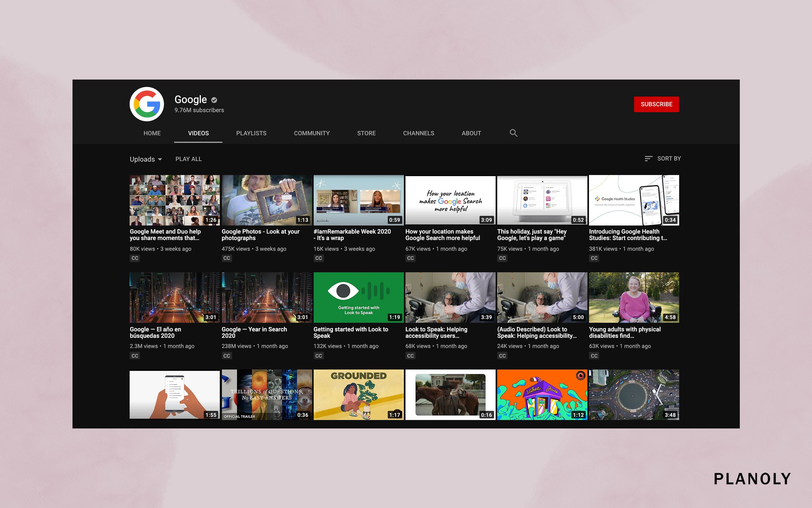812x508 pixels.
Task: Open the channel search magnifier icon
Action: coord(513,133)
